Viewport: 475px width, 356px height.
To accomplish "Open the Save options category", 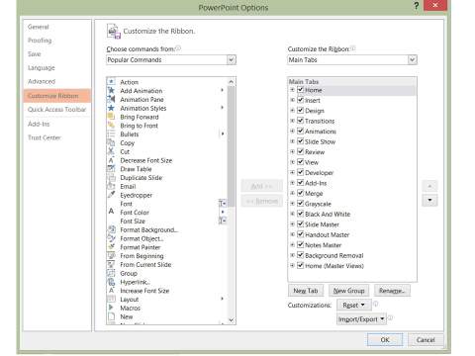I will 35,54.
